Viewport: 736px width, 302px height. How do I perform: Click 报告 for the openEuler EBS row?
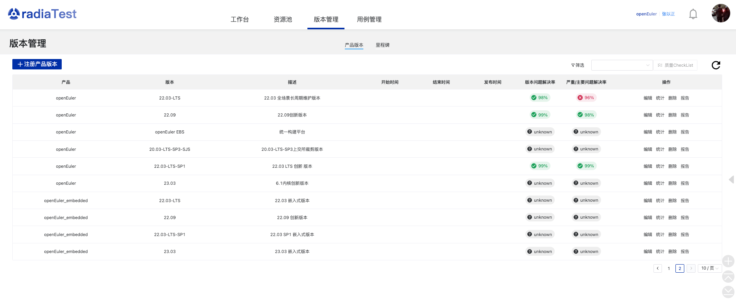[685, 132]
